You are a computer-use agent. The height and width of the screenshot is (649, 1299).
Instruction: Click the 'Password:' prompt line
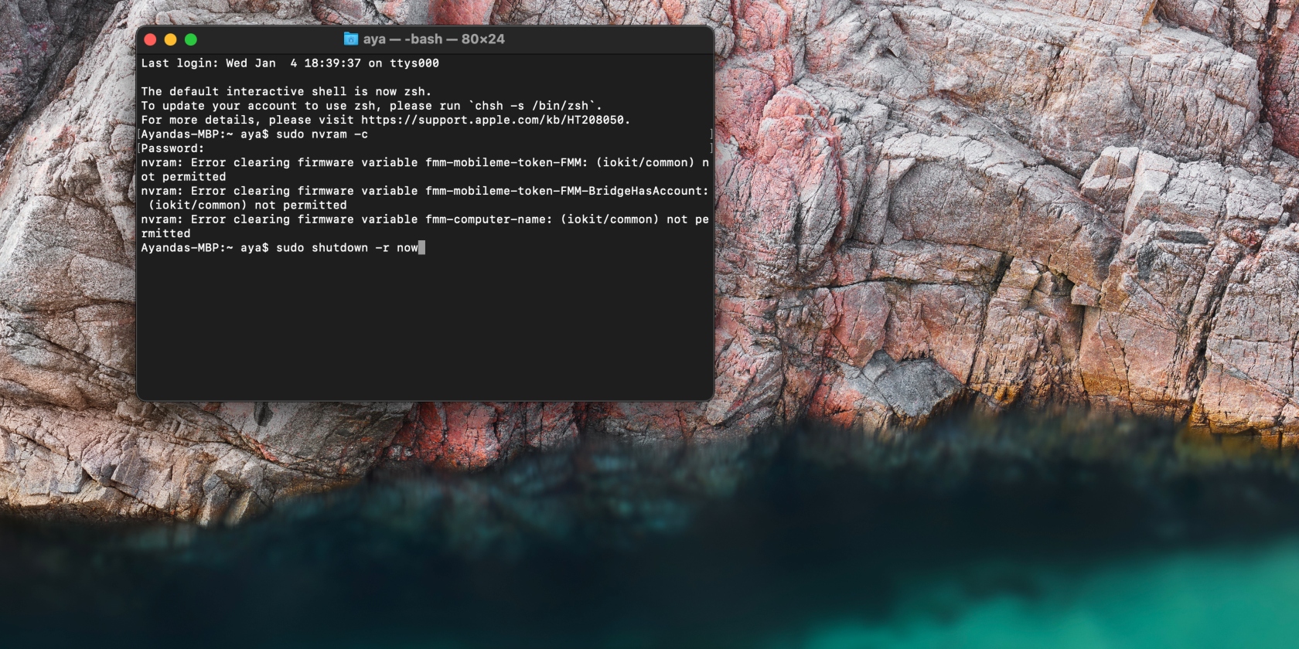pos(172,148)
